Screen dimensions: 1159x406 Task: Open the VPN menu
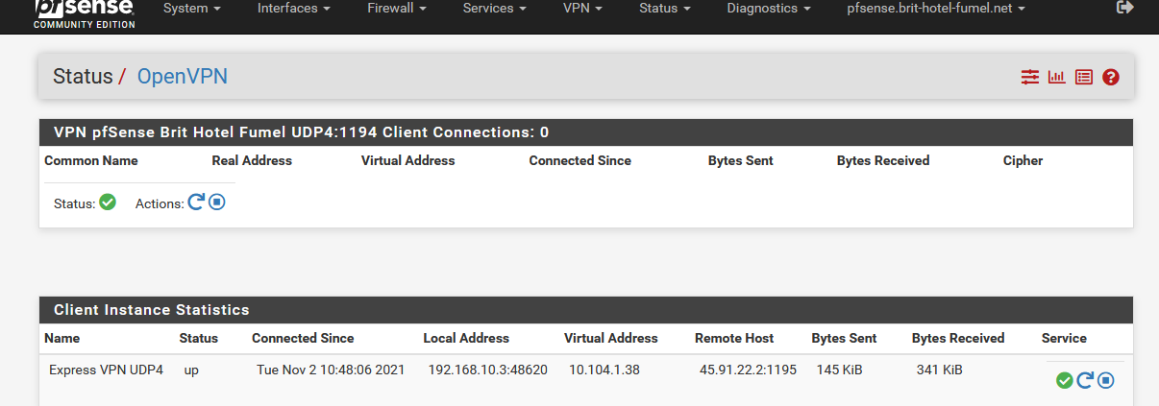coord(582,8)
